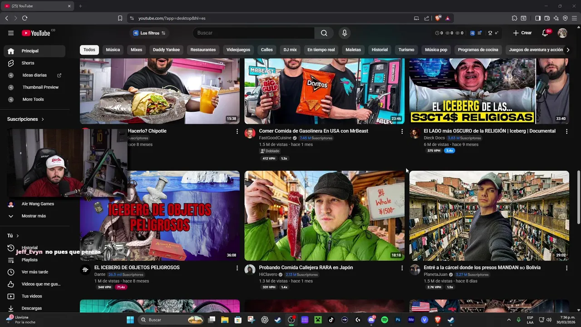
Task: Click the Los filtros button
Action: 149,33
